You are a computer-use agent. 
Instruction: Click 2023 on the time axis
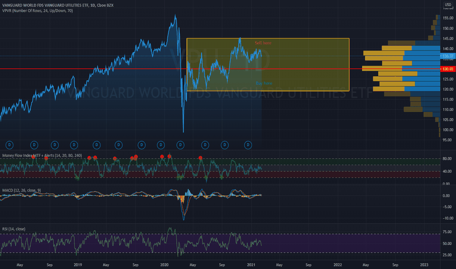point(424,265)
